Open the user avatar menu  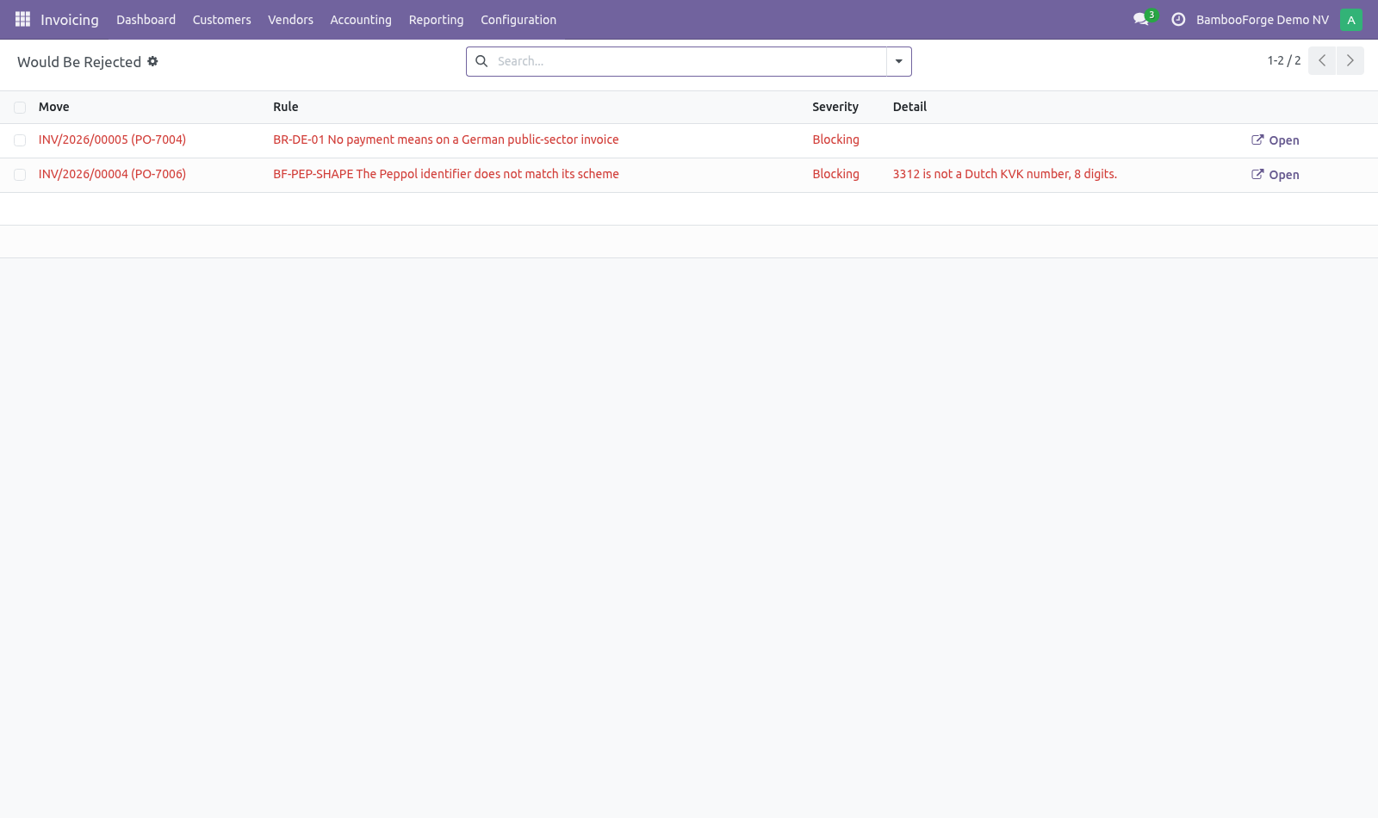click(x=1351, y=19)
